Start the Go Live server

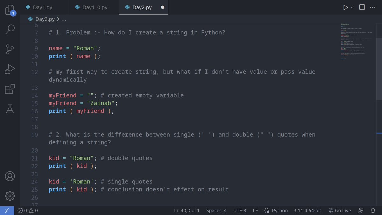click(340, 211)
